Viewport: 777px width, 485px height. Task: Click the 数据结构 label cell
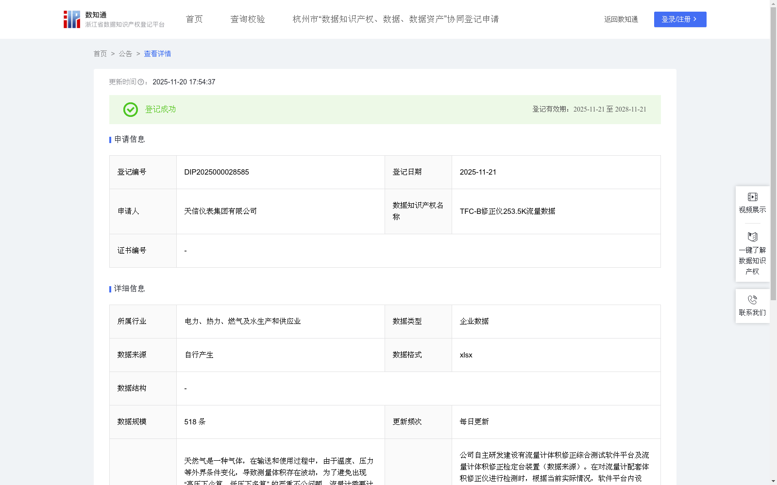tap(143, 388)
